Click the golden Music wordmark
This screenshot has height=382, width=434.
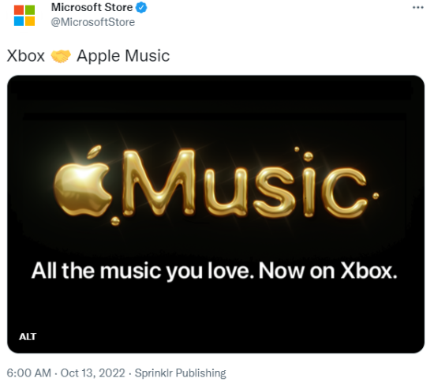coord(245,183)
